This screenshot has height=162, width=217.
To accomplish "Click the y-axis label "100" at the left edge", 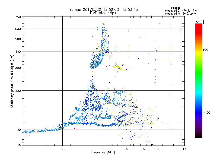I will (18, 130).
